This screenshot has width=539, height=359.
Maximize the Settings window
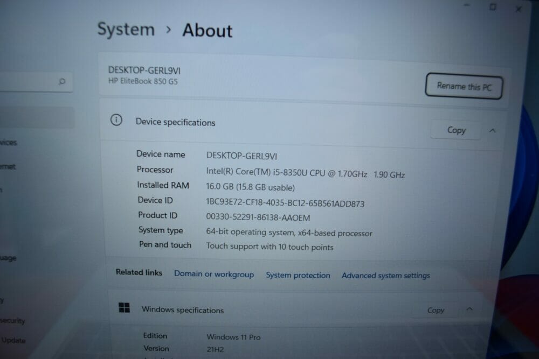(x=493, y=7)
